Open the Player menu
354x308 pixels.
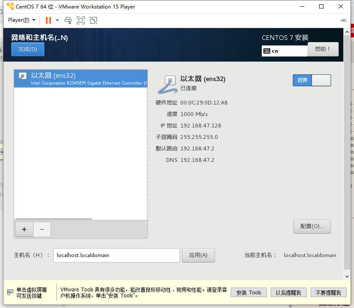point(19,20)
